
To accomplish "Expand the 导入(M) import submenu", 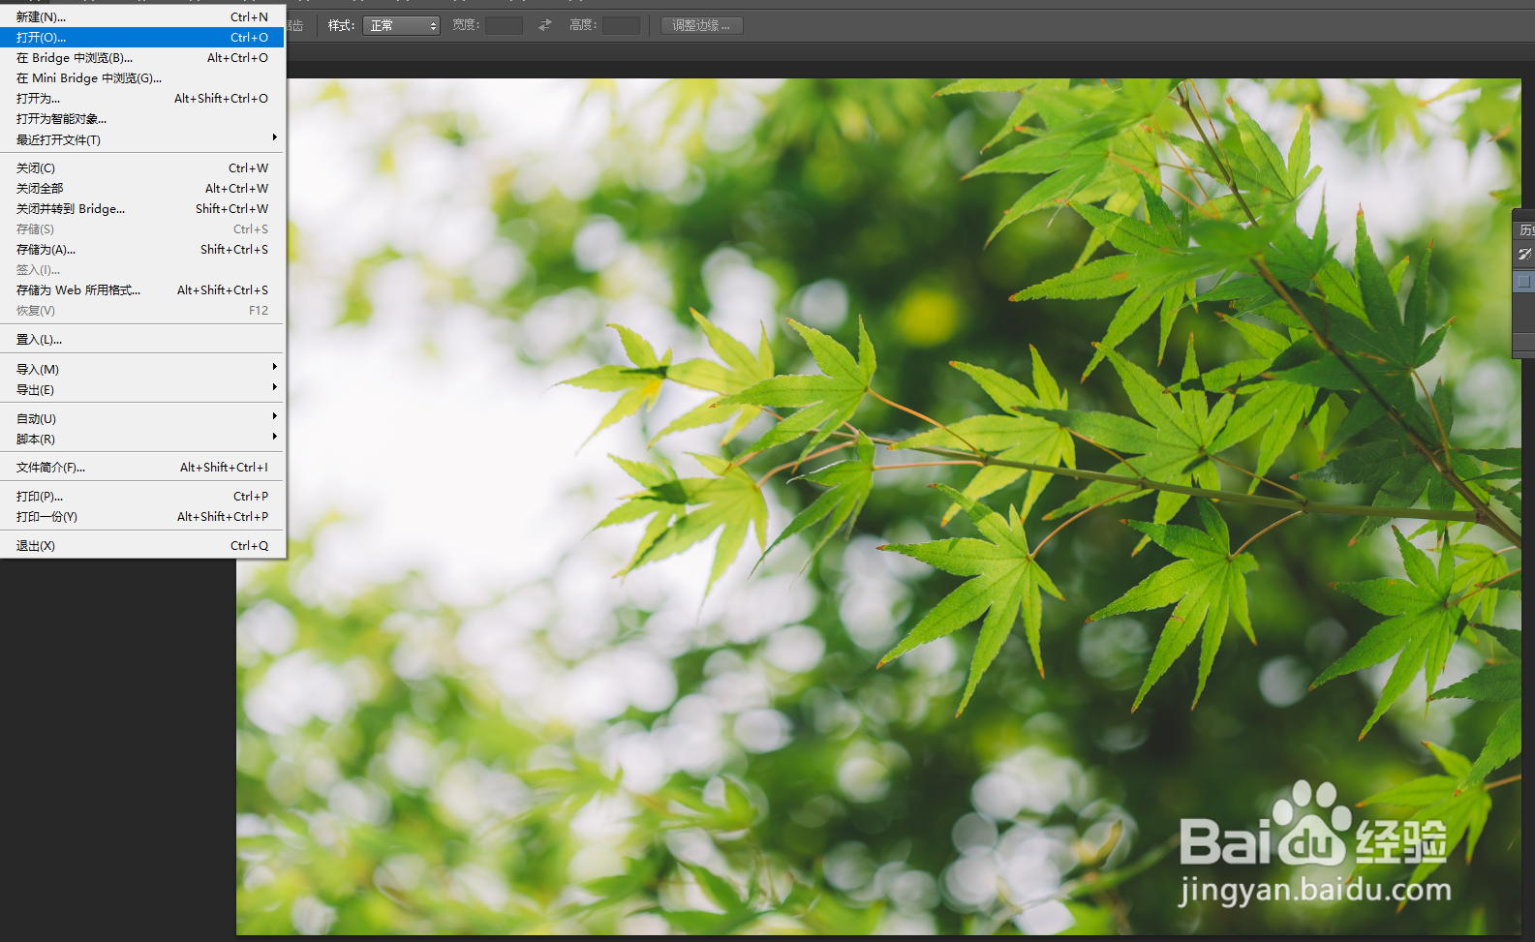I will coord(142,369).
